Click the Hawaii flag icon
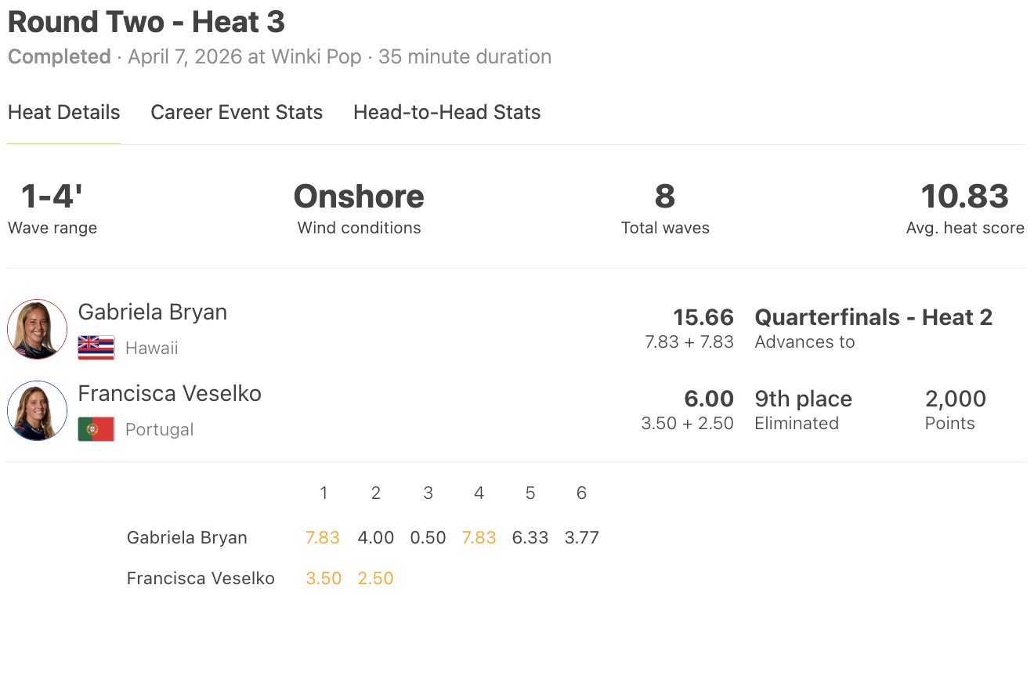Image resolution: width=1034 pixels, height=697 pixels. pyautogui.click(x=96, y=348)
